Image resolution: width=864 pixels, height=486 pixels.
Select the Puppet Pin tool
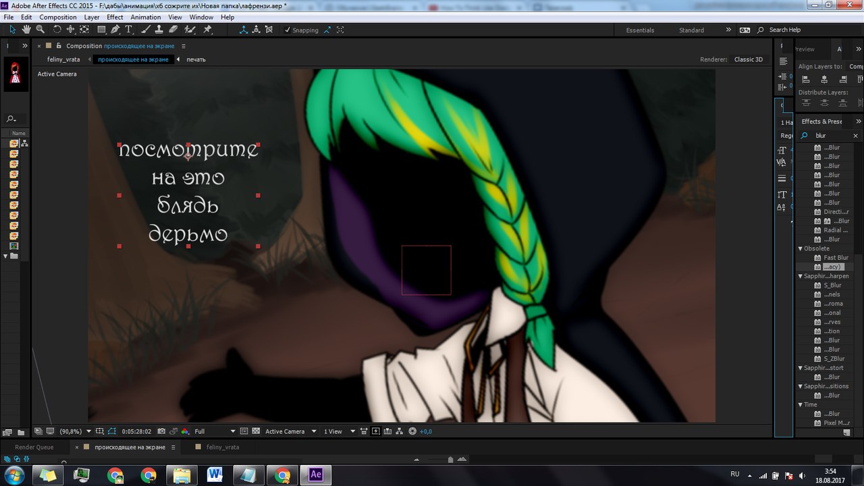(207, 30)
